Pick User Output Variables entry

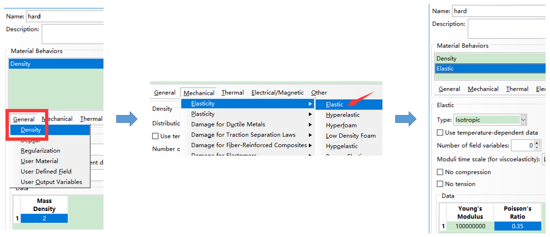click(x=51, y=182)
